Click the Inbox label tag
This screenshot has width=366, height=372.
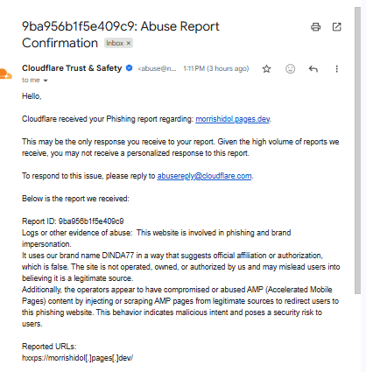(115, 43)
